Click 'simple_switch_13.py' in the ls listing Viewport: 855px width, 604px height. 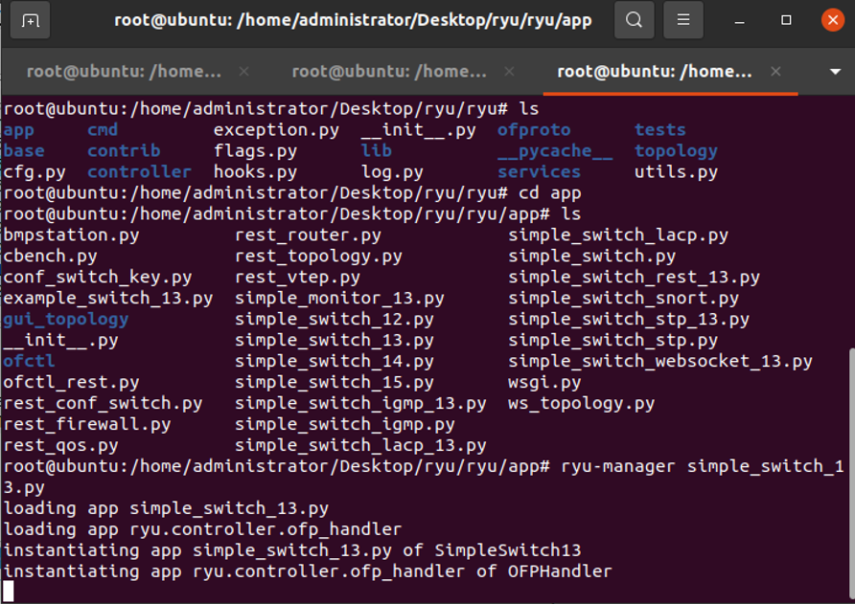[x=335, y=341]
